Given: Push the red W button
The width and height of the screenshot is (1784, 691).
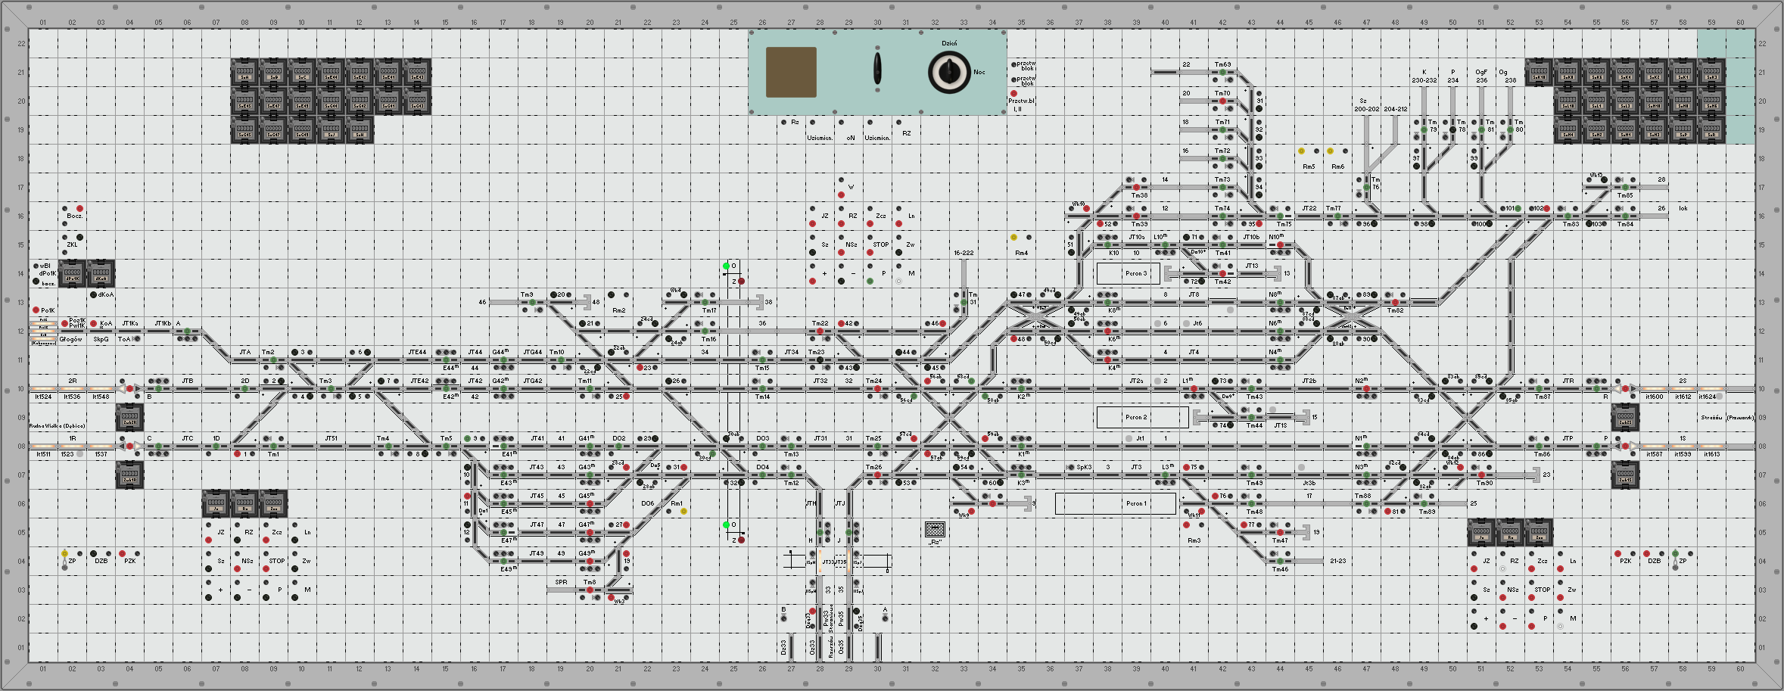Looking at the screenshot, I should point(841,195).
